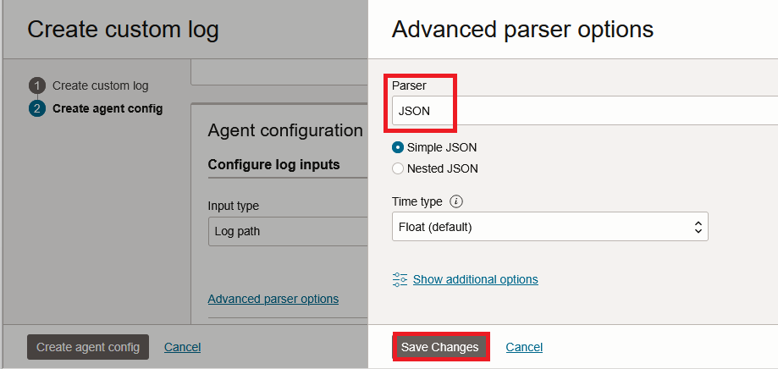The image size is (778, 369).
Task: Cancel the Advanced parser options panel
Action: click(x=524, y=347)
